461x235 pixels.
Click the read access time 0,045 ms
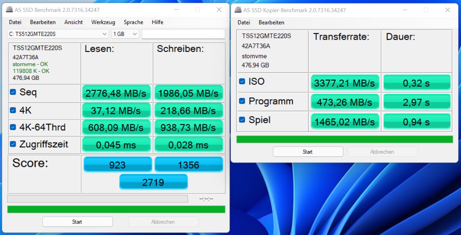[116, 145]
